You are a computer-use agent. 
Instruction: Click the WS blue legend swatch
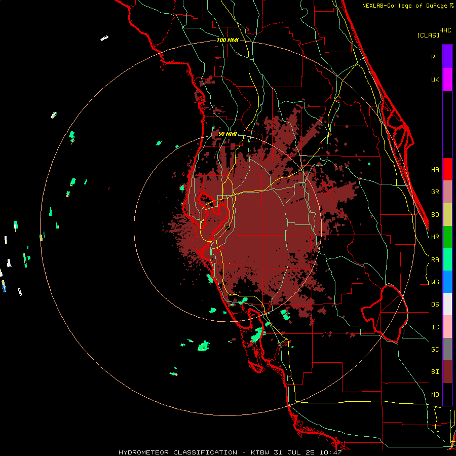coord(447,282)
